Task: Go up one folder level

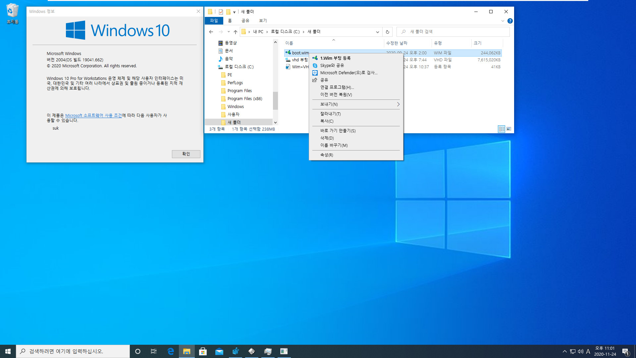Action: coord(236,32)
